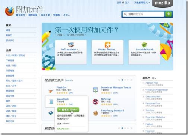
Task: Click the Firefox logo icon
Action: tap(10, 12)
